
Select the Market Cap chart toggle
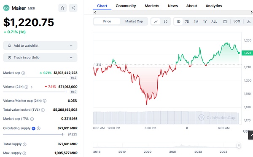134,21
